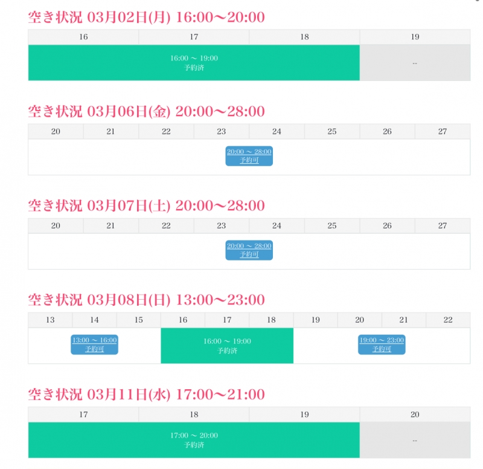Click the green 16:00～19:00 予約済 block on 03月08日
Viewport: 483px width, 469px height.
[x=227, y=346]
